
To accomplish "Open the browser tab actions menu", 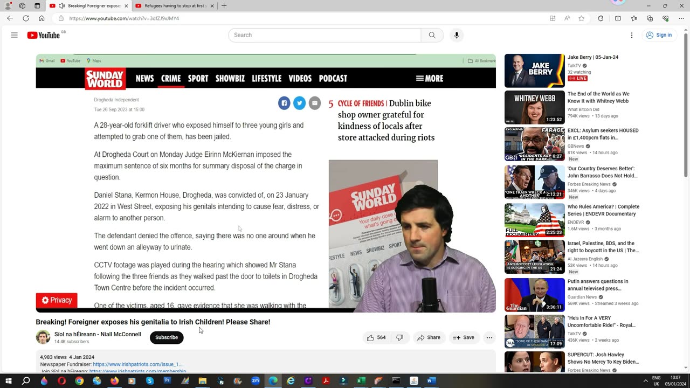I will [x=37, y=6].
